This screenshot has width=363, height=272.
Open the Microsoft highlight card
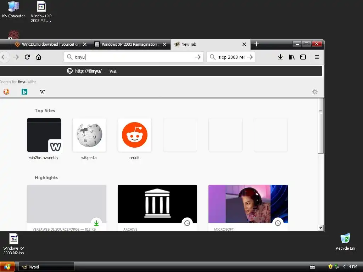(x=248, y=208)
